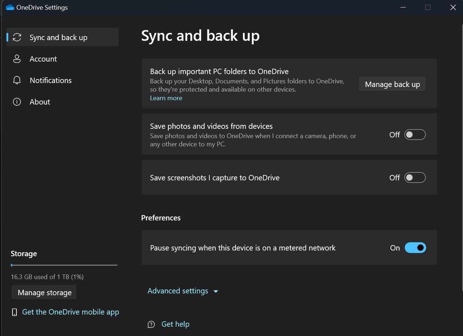Open the Notifications section

(63, 80)
